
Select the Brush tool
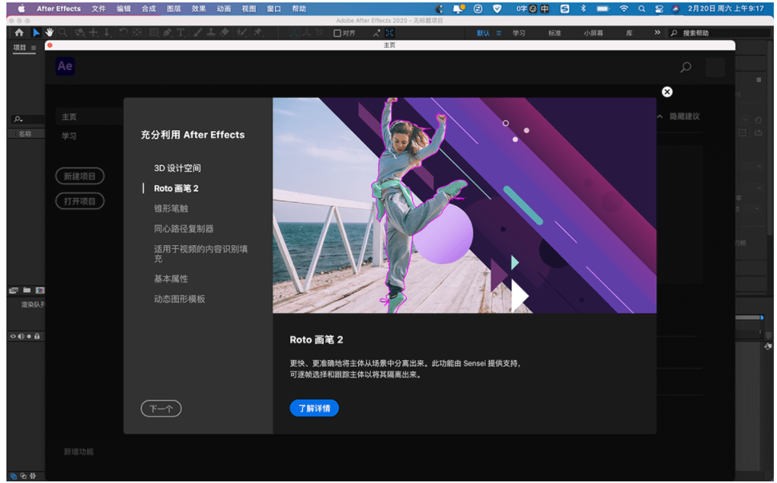(x=197, y=33)
